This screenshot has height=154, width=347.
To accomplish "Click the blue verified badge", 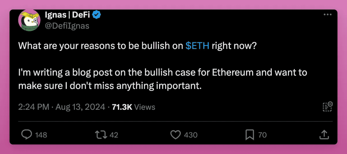I will coord(96,15).
